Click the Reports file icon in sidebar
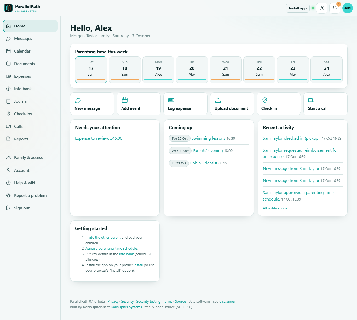The image size is (357, 320). click(8, 139)
